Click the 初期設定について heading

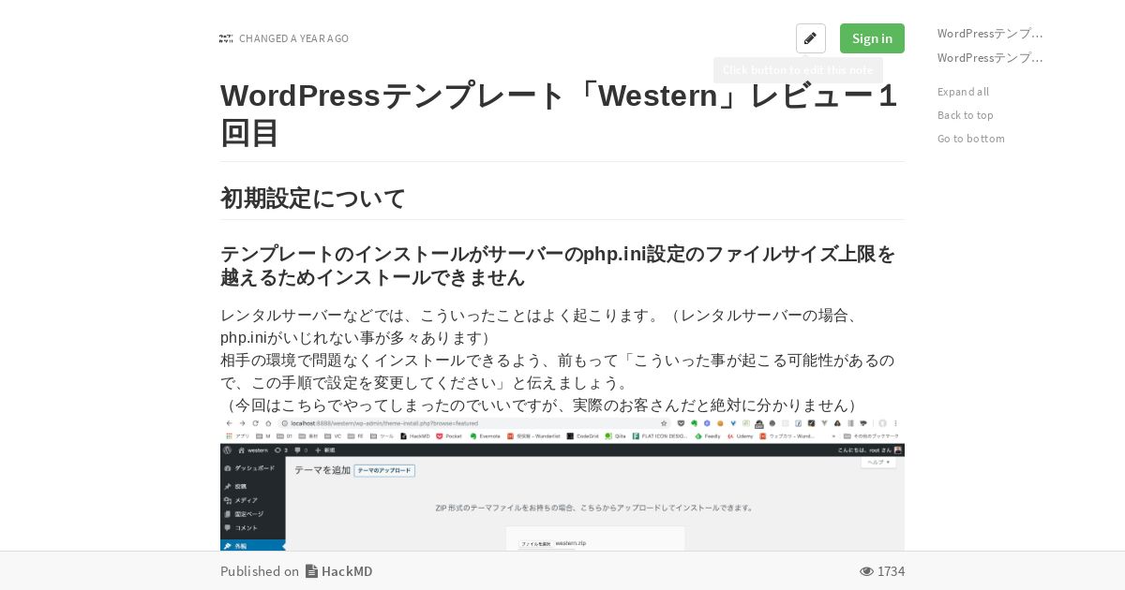[x=312, y=199]
